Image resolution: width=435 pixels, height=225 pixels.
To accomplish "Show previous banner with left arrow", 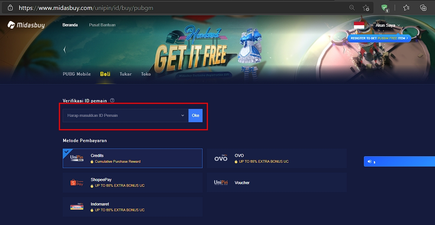I will (65, 50).
